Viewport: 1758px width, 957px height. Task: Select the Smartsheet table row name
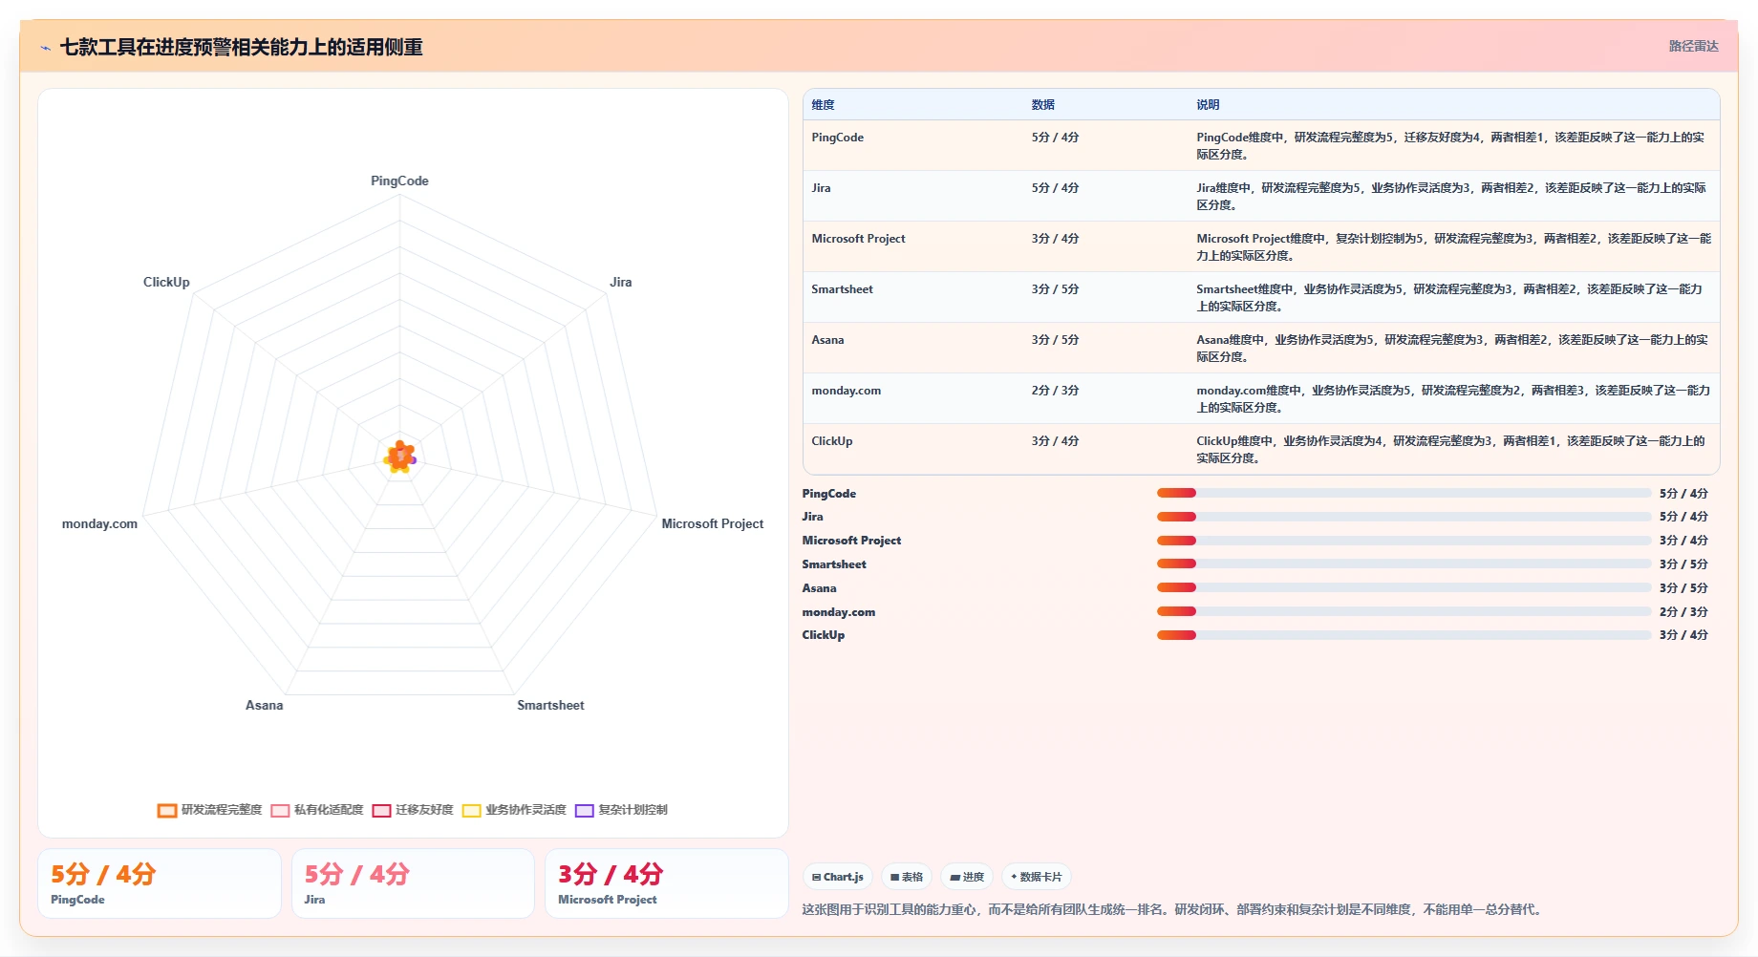tap(842, 289)
